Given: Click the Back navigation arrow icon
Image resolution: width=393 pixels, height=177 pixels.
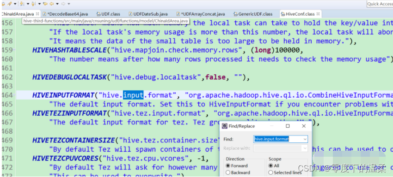Looking at the screenshot, I should (x=52, y=4).
